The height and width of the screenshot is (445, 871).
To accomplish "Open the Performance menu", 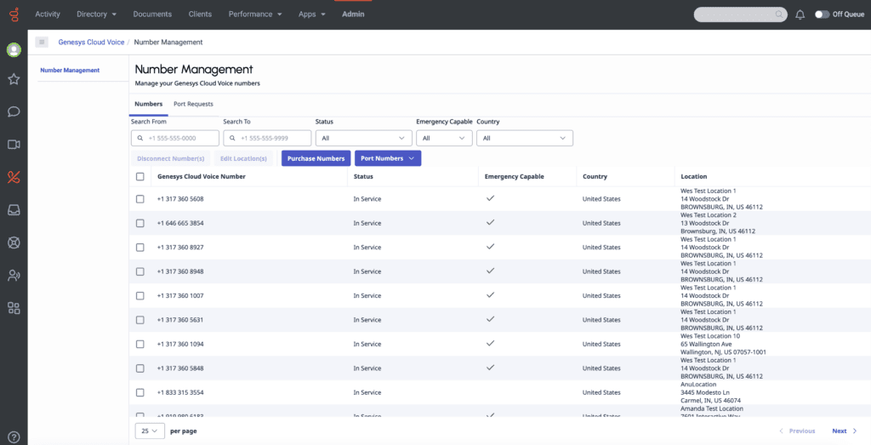I will 256,14.
